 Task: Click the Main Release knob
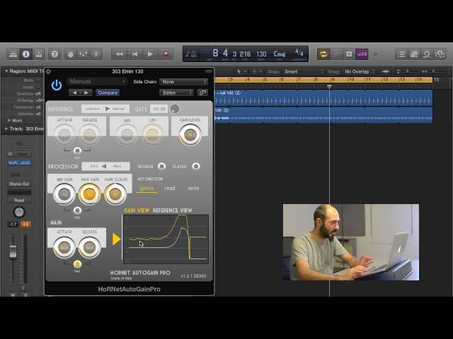click(x=90, y=247)
